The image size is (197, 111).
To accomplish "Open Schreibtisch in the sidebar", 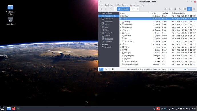I will coord(109,19).
